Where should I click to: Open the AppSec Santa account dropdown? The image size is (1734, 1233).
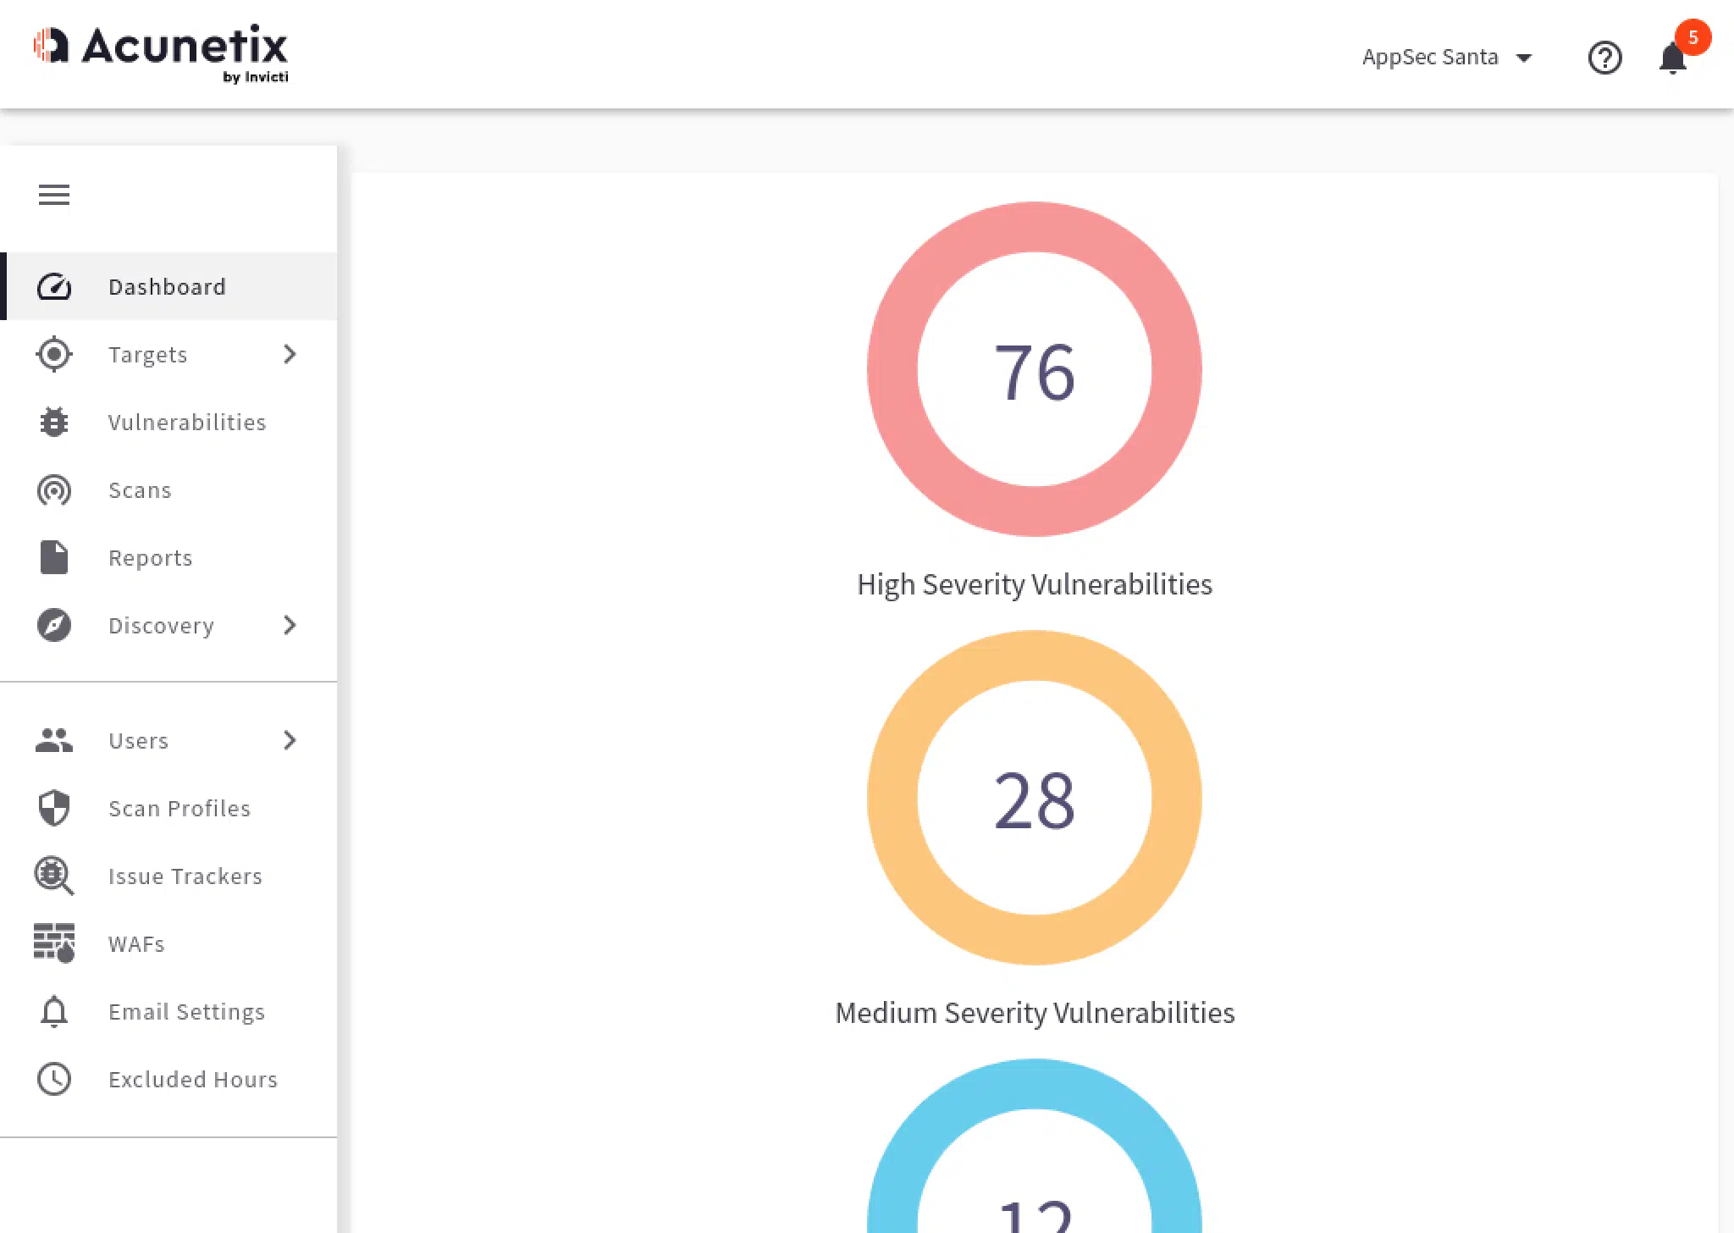click(x=1448, y=57)
